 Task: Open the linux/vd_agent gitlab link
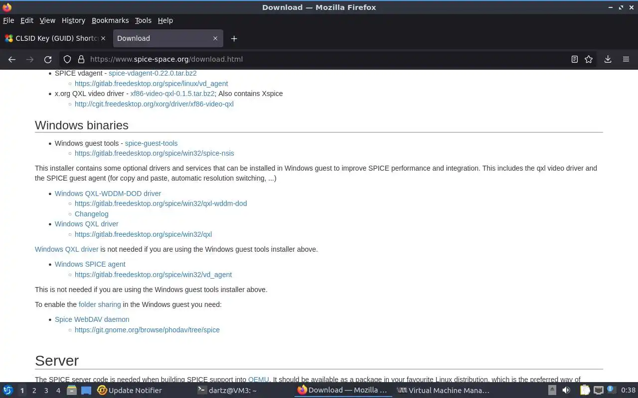click(x=151, y=84)
